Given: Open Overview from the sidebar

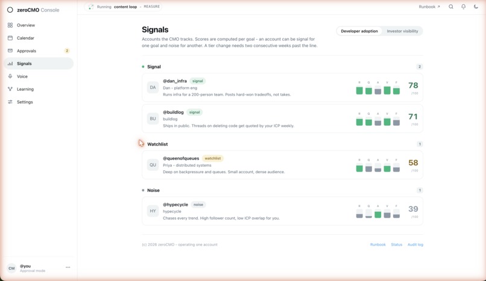Looking at the screenshot, I should click(x=39, y=25).
